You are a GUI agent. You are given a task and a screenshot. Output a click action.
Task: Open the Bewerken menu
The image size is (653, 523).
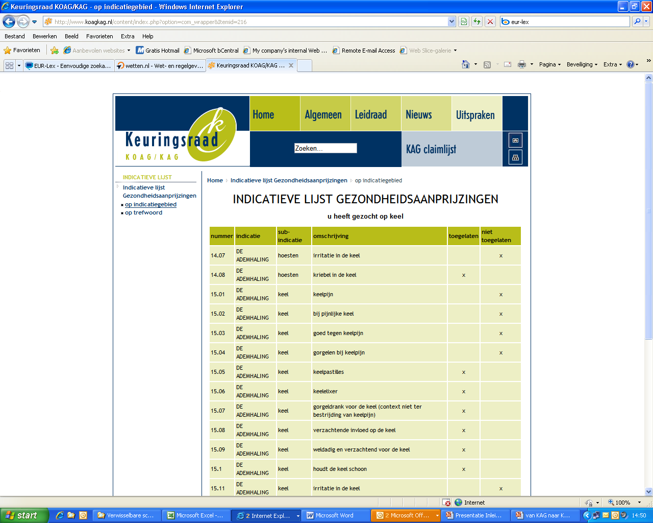(x=45, y=36)
